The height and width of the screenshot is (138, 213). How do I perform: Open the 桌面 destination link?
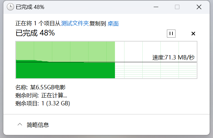pos(113,23)
